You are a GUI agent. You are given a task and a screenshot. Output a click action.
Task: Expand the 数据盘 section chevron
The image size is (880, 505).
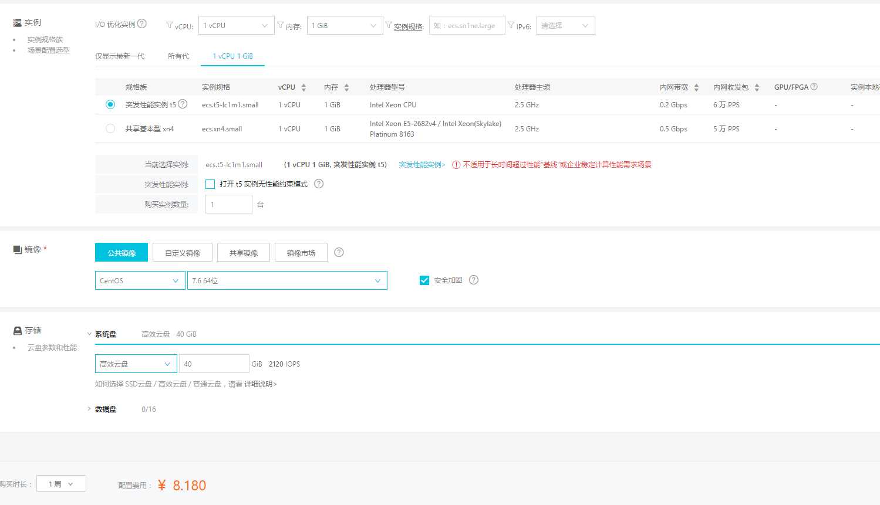coord(89,409)
